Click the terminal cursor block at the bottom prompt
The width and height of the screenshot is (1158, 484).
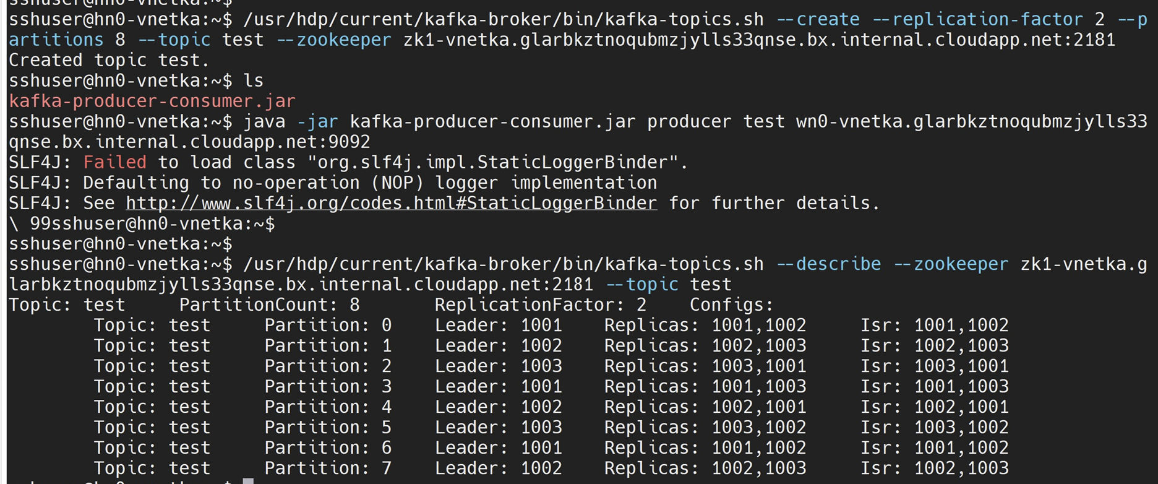click(248, 481)
